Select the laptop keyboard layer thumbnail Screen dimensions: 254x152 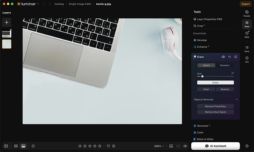(x=7, y=33)
